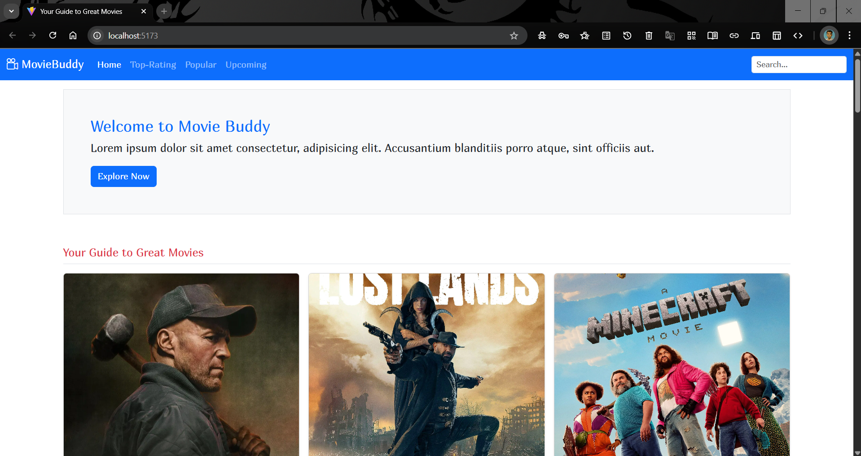Restore down the browser window

[823, 11]
